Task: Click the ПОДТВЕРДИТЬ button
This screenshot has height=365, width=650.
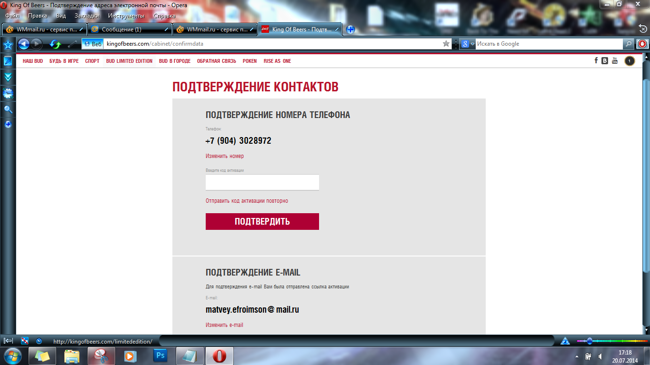Action: pos(262,221)
